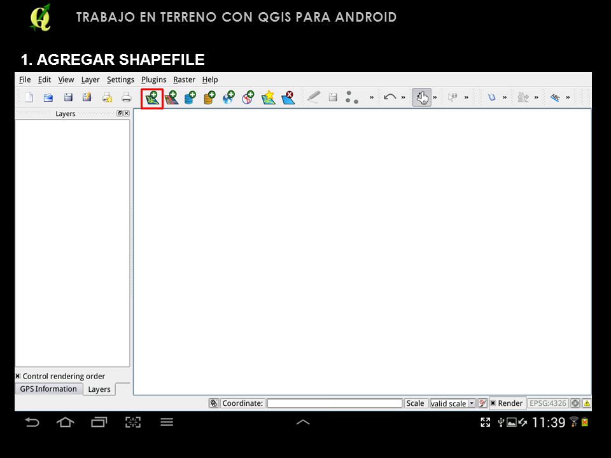Viewport: 611px width, 458px height.
Task: Click the Add WFS Layer icon
Action: (x=248, y=98)
